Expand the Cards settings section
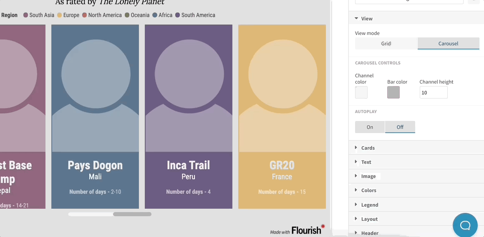Image resolution: width=484 pixels, height=237 pixels. point(368,148)
